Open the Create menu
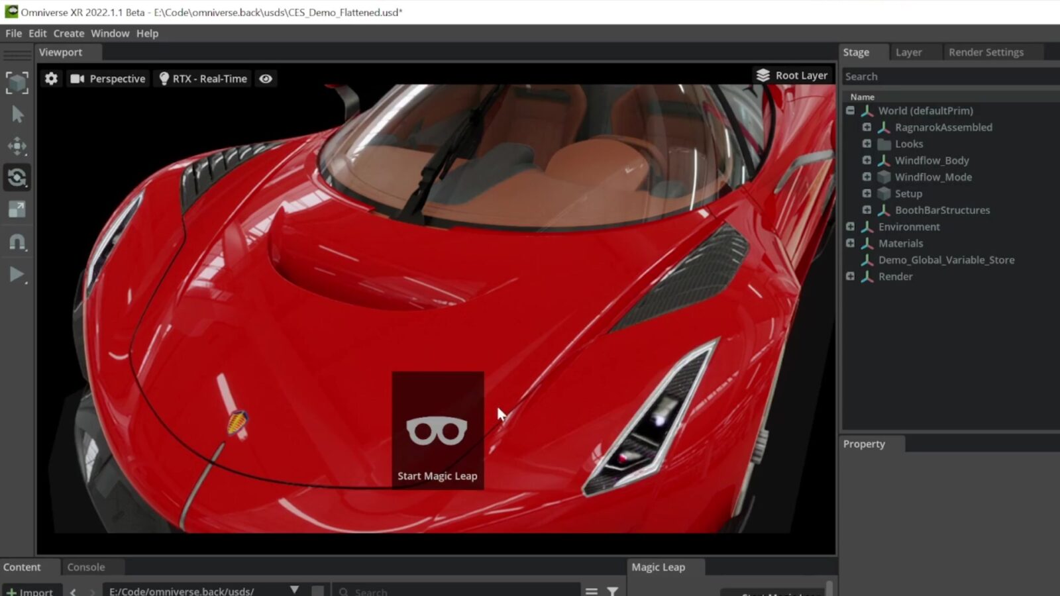This screenshot has height=596, width=1060. (68, 33)
